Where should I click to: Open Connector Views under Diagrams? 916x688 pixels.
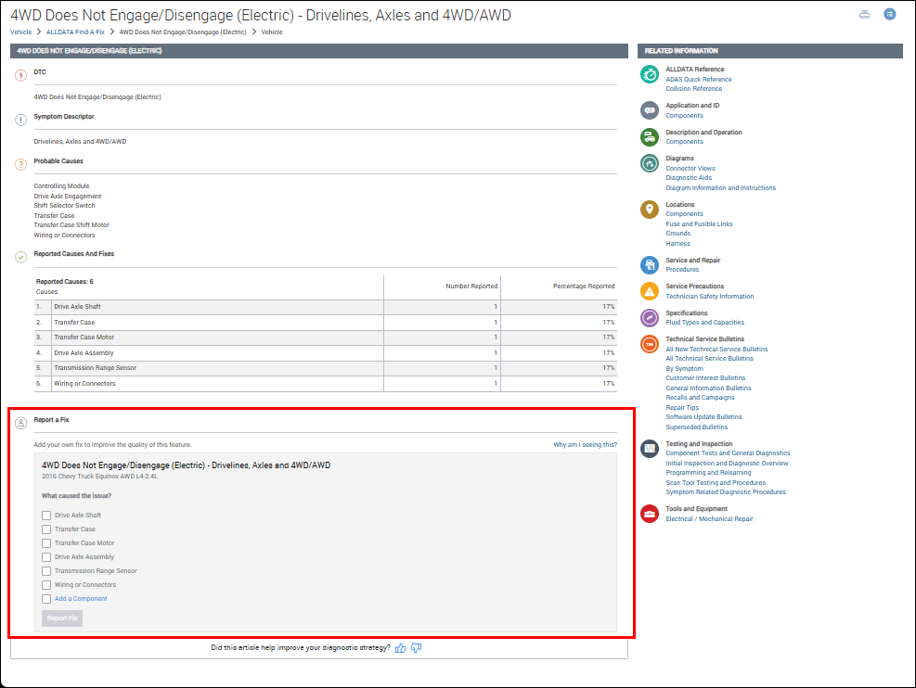[x=690, y=169]
